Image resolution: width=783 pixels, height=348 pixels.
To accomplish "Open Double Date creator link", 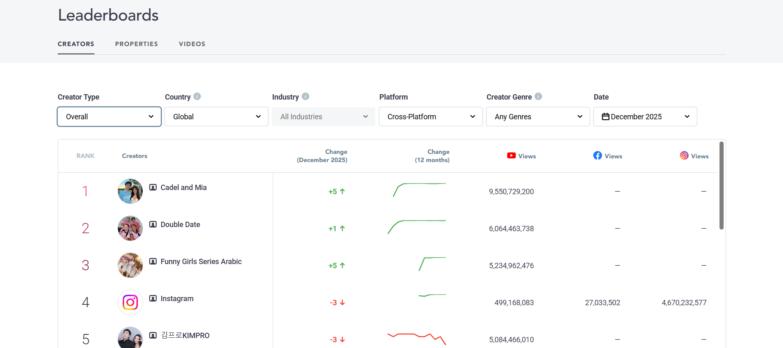I will click(x=180, y=225).
